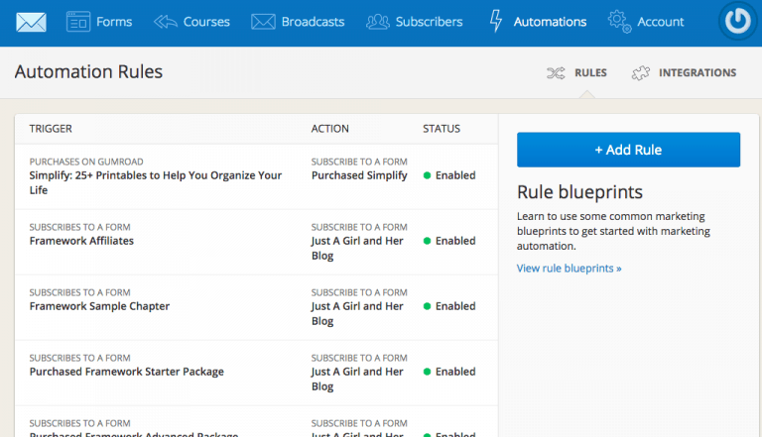Click the green status dot for Purchased Simplify

coord(428,175)
